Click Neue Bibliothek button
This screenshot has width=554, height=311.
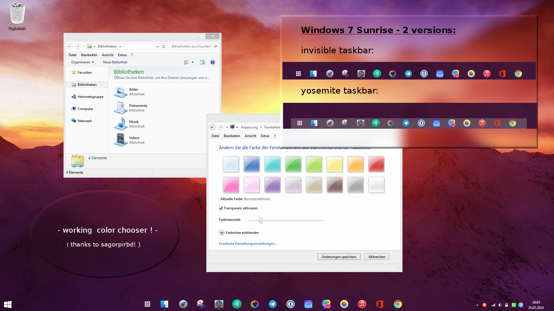click(115, 62)
